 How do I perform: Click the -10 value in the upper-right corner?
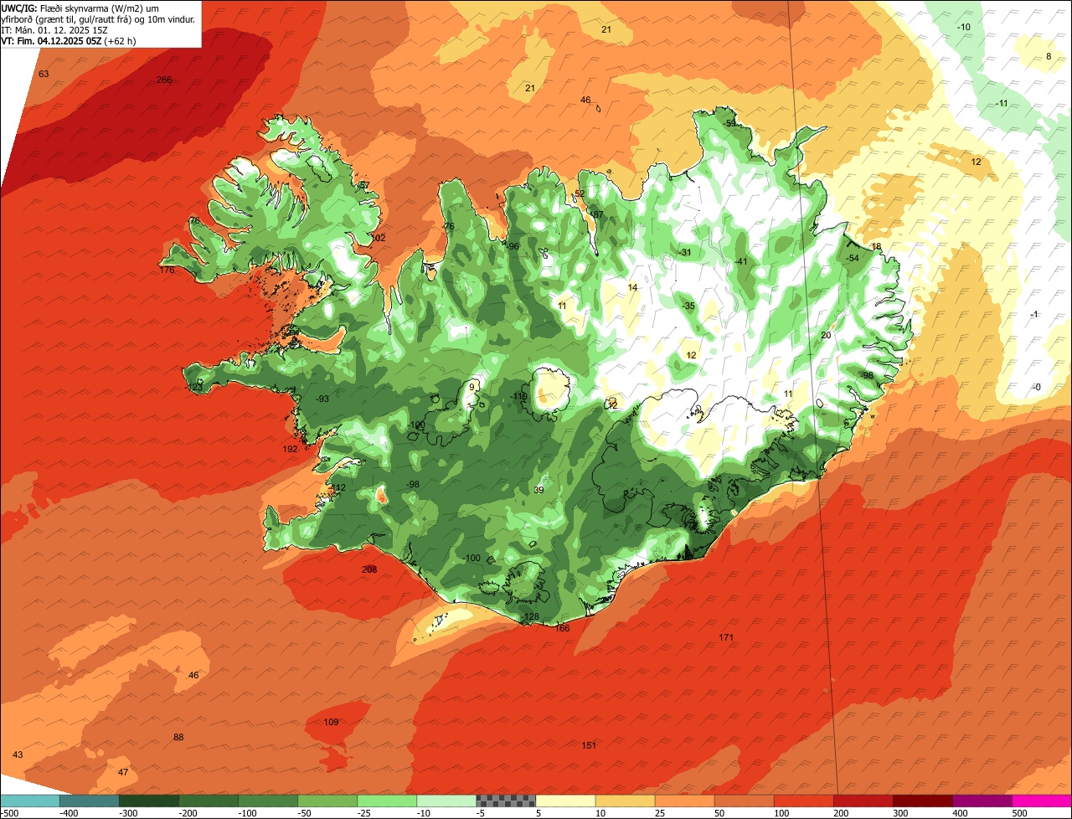(x=964, y=27)
